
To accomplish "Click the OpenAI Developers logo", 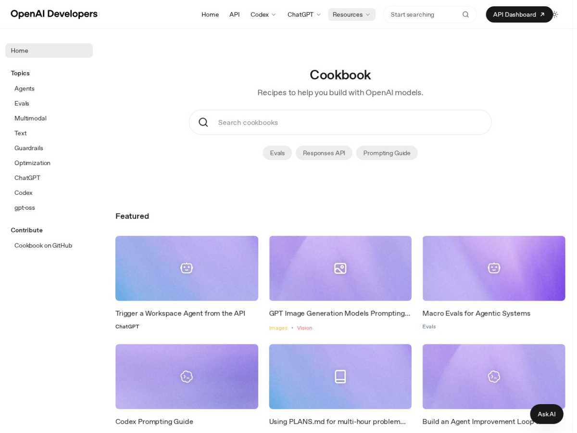I will (x=54, y=14).
